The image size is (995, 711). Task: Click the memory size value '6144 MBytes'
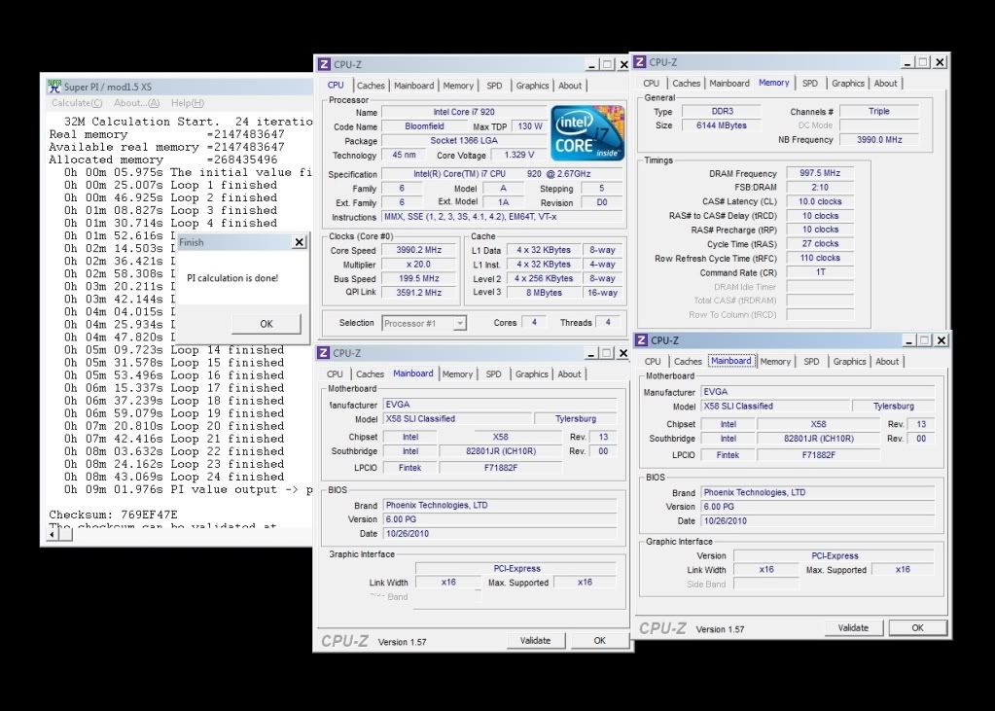point(722,125)
